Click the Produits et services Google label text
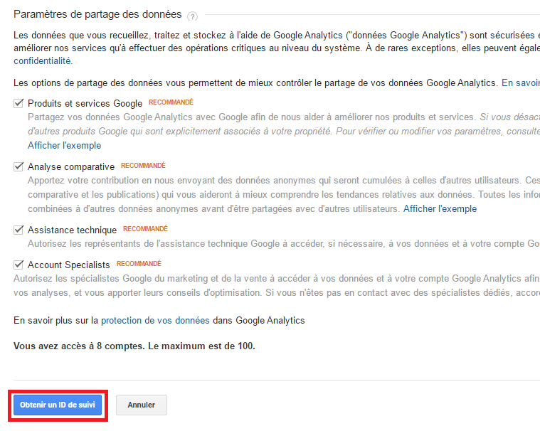The height and width of the screenshot is (431, 540). point(85,103)
